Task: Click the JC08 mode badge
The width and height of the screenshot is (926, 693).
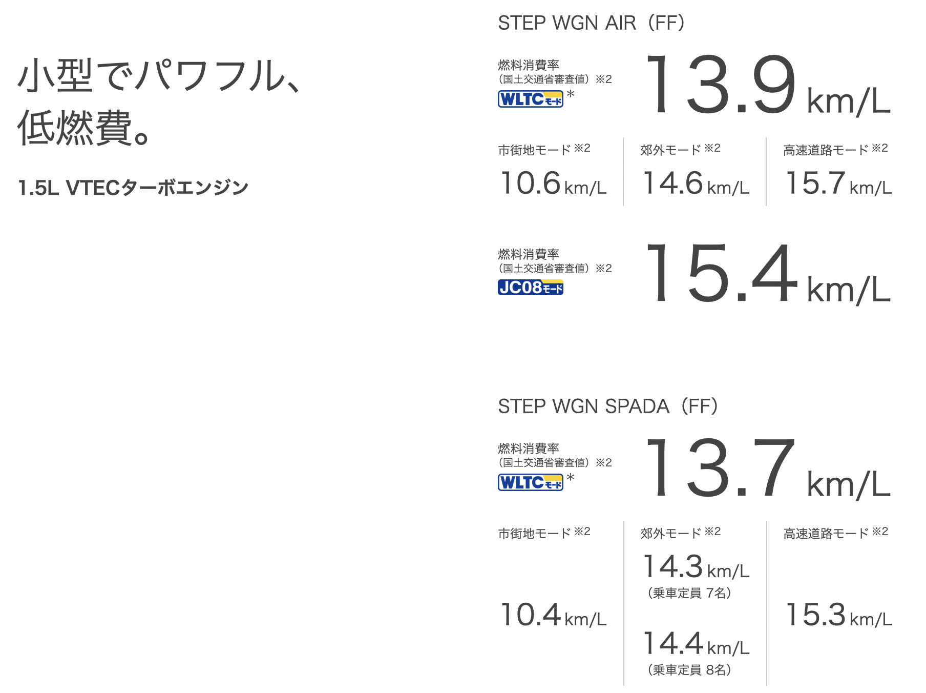Action: 530,288
